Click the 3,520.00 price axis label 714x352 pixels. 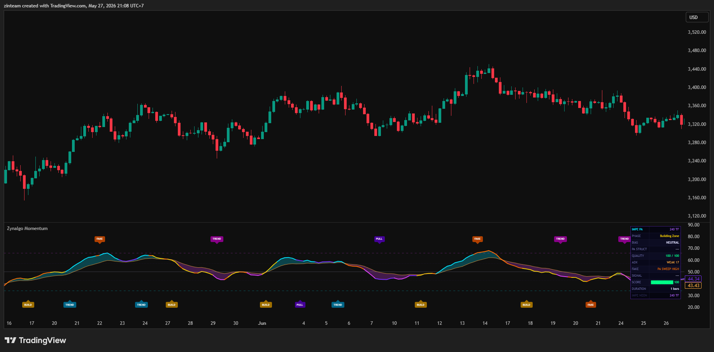click(697, 32)
